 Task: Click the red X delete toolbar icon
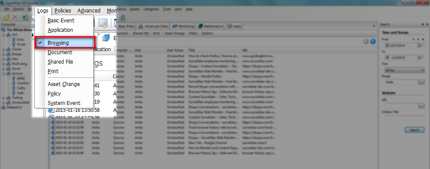tap(15, 17)
